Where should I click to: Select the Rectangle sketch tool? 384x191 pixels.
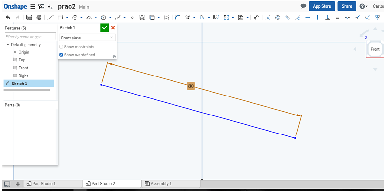60,18
